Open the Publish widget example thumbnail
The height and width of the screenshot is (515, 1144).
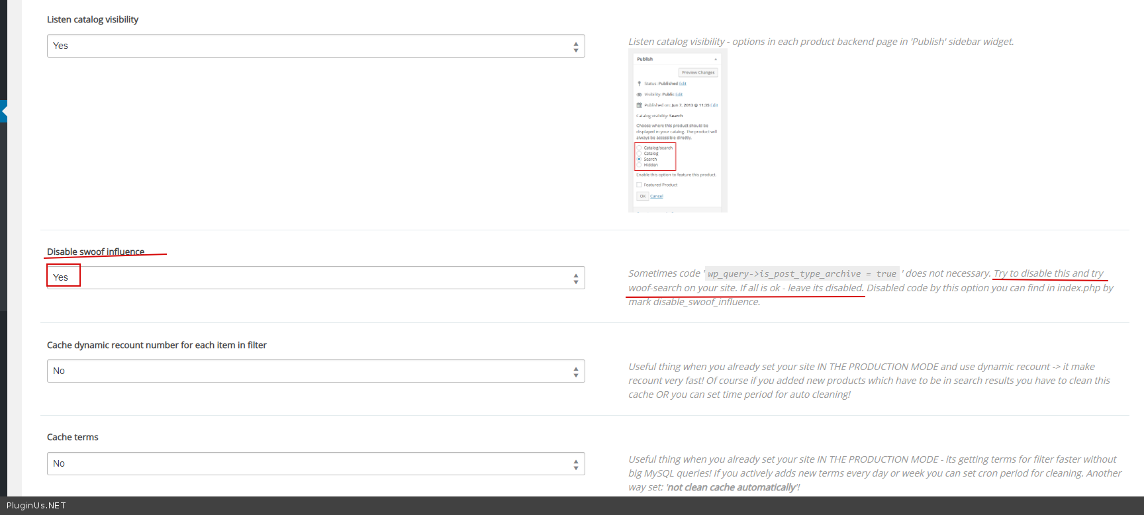point(678,131)
